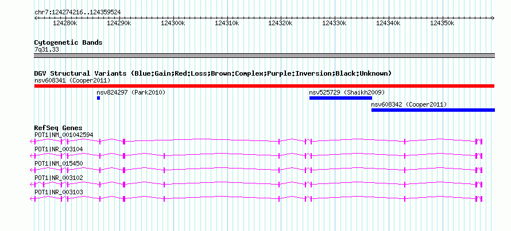Click the 124320k ruler label

[281, 23]
